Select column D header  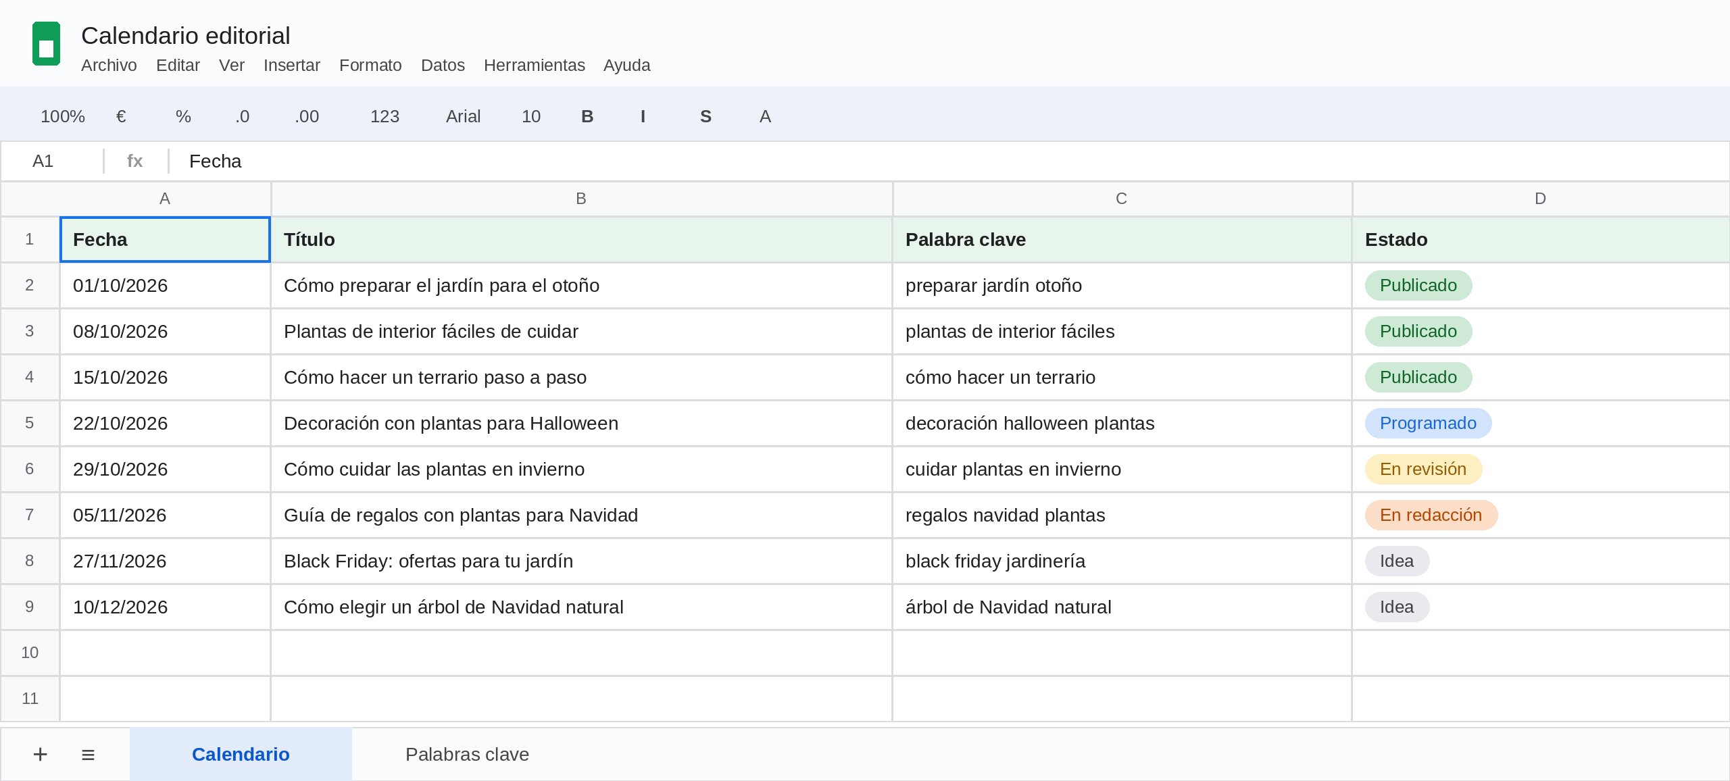pos(1541,199)
